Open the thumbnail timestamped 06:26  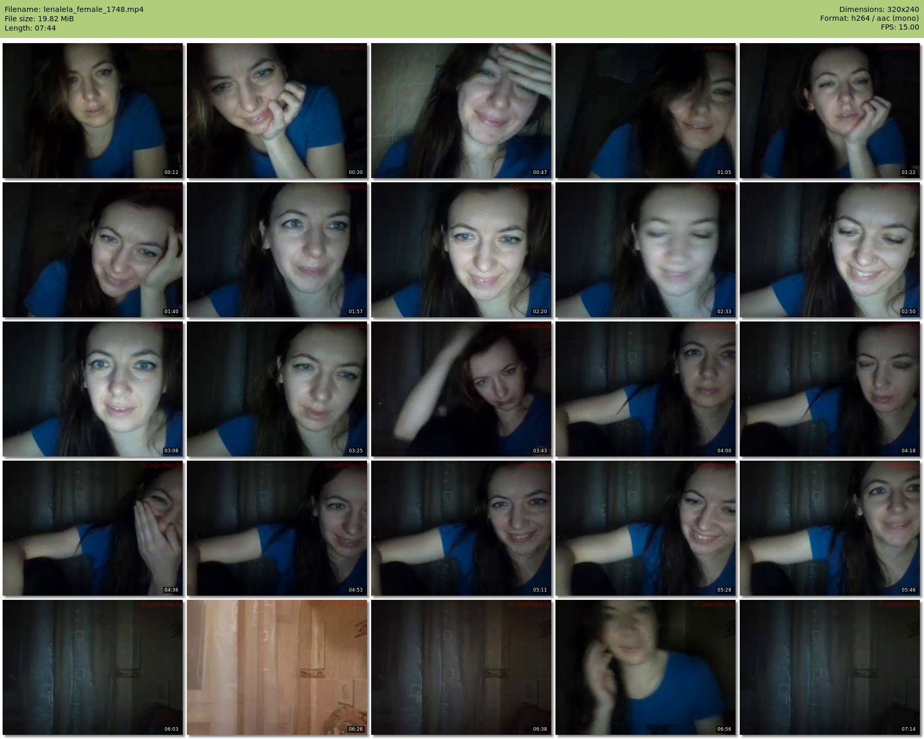point(277,667)
